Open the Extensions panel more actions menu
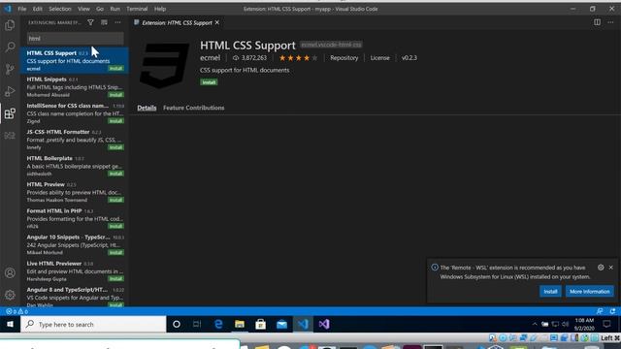Image resolution: width=621 pixels, height=349 pixels. pyautogui.click(x=118, y=22)
